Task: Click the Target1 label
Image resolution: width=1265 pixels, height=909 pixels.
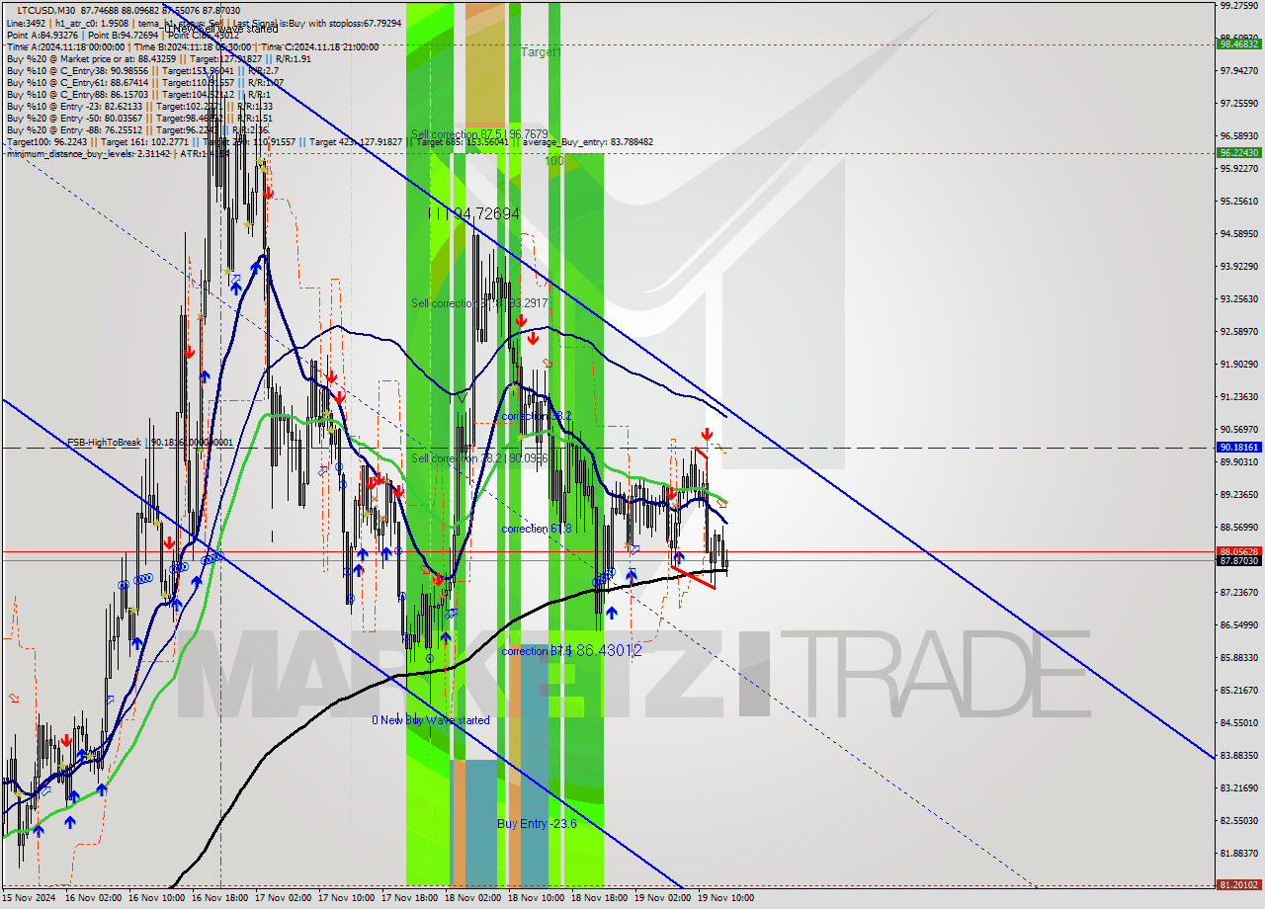Action: pos(541,51)
